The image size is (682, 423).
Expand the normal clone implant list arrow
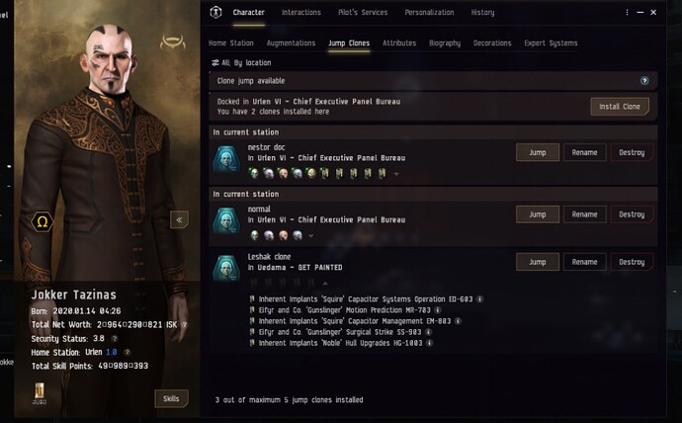point(310,235)
